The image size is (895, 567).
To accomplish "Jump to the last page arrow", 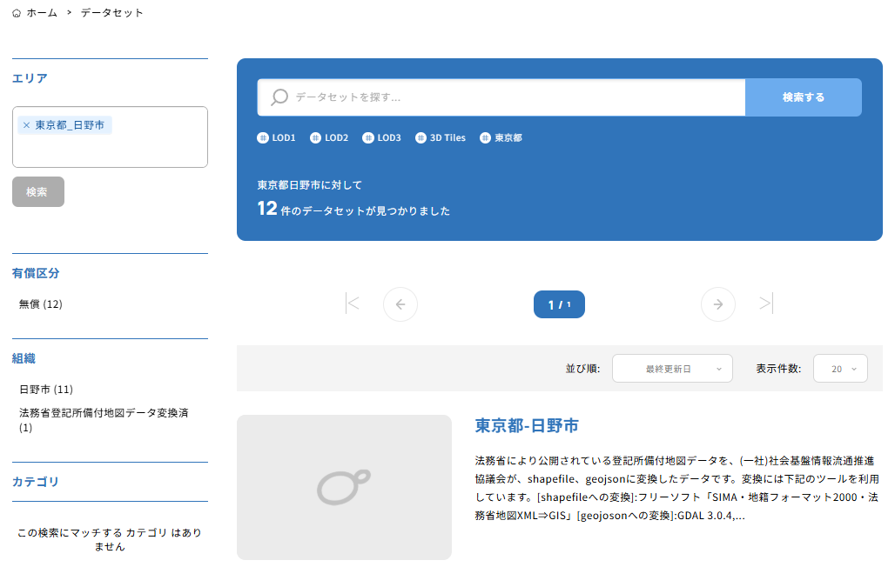I will 765,304.
